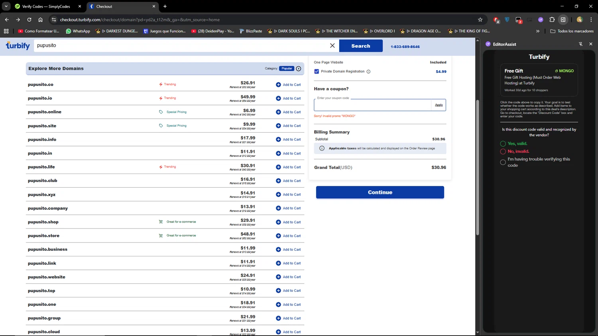Add pupusito.site to cart
The height and width of the screenshot is (336, 598).
point(288,126)
